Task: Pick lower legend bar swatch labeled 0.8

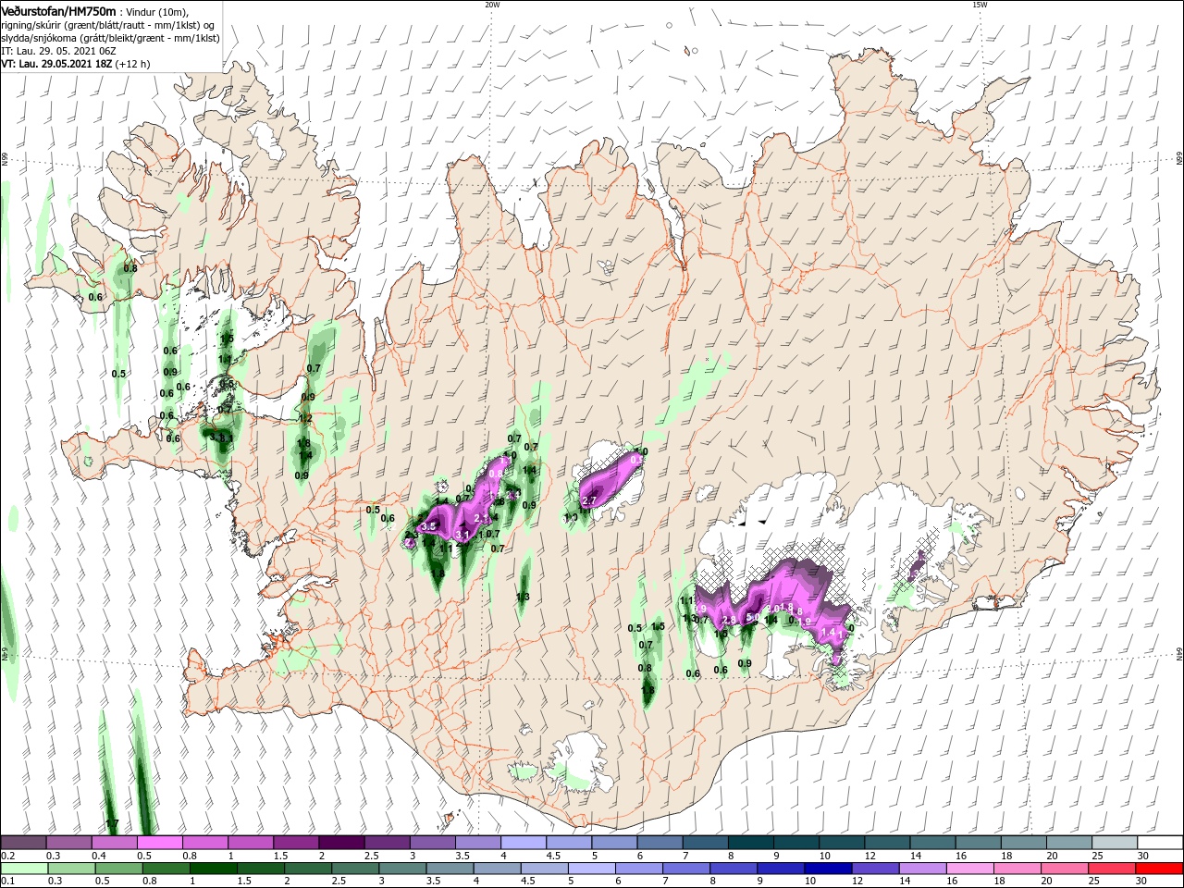Action: coord(166,869)
